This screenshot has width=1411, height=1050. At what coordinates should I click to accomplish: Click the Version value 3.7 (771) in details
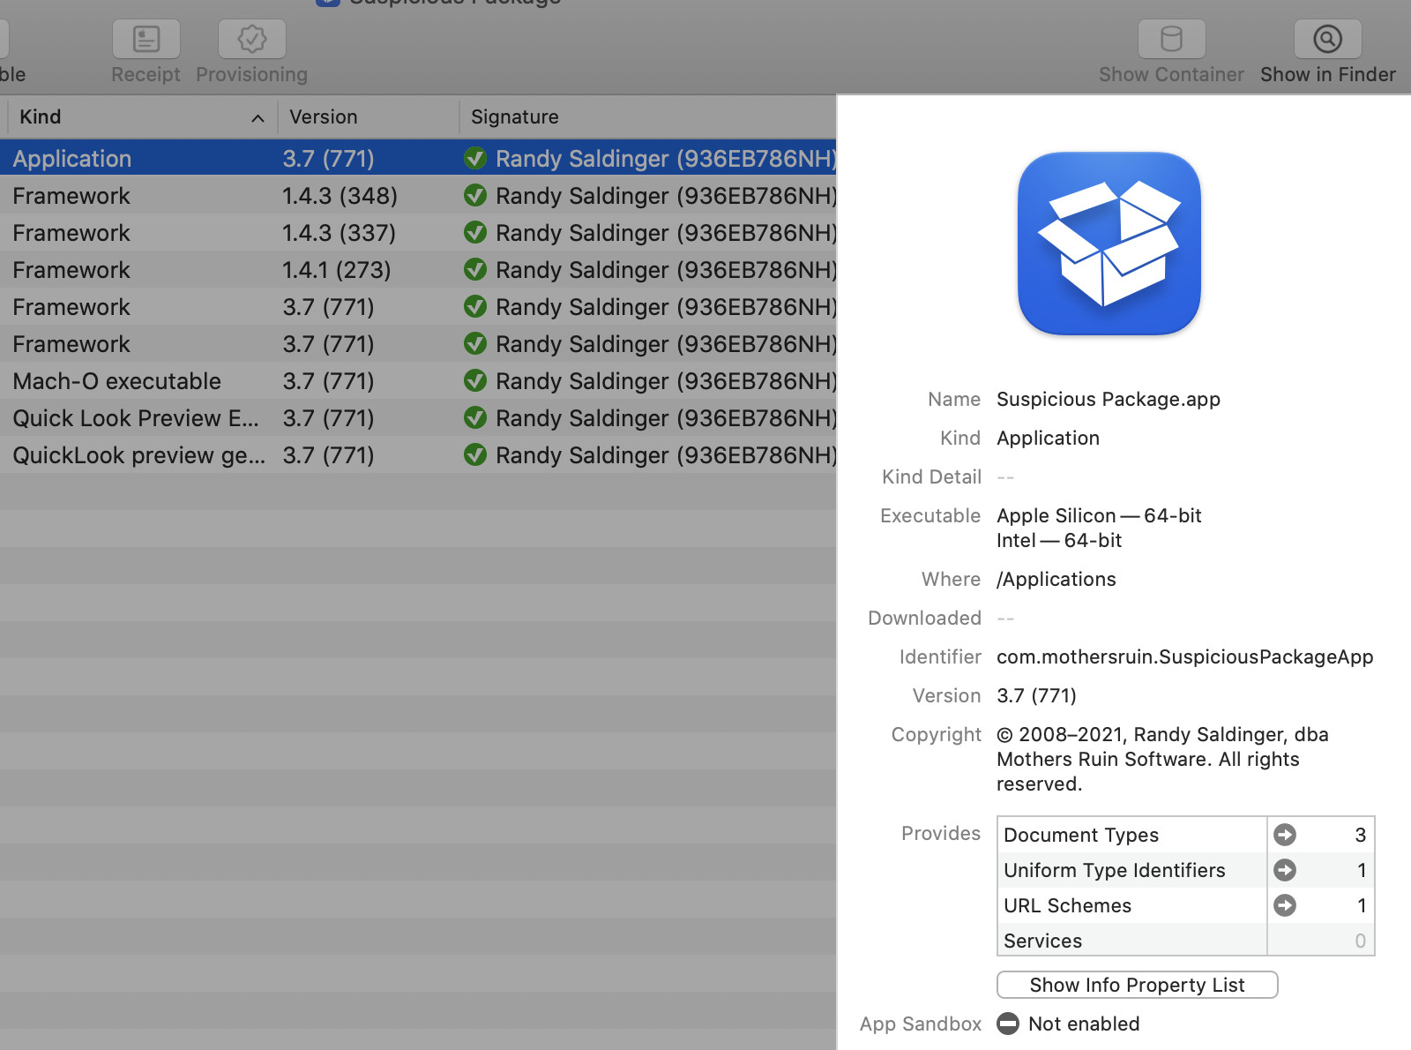[x=1036, y=695]
